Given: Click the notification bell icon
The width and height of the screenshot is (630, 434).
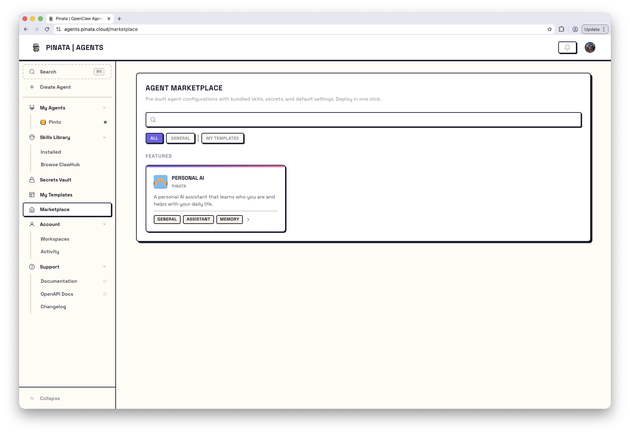Looking at the screenshot, I should tap(567, 48).
